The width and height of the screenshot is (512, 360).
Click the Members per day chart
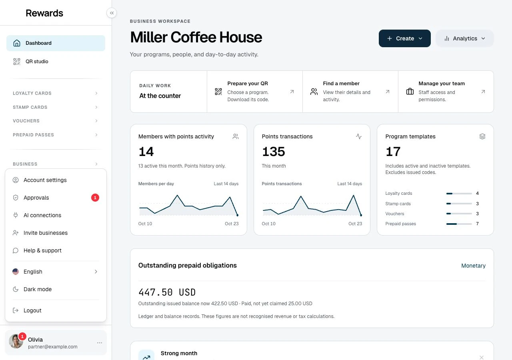tap(188, 205)
